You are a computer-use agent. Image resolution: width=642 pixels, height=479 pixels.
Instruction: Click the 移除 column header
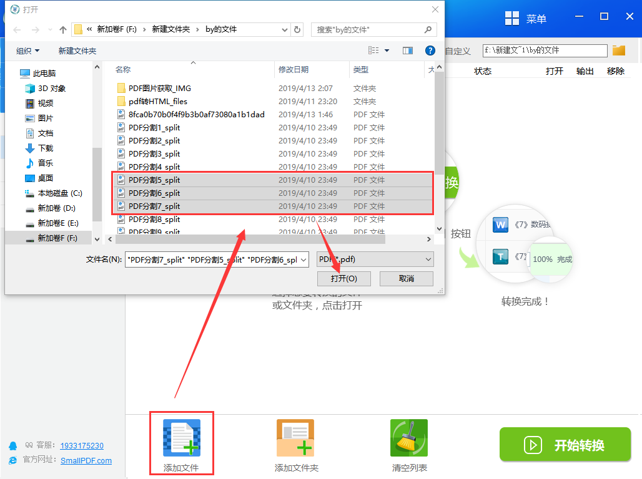615,71
